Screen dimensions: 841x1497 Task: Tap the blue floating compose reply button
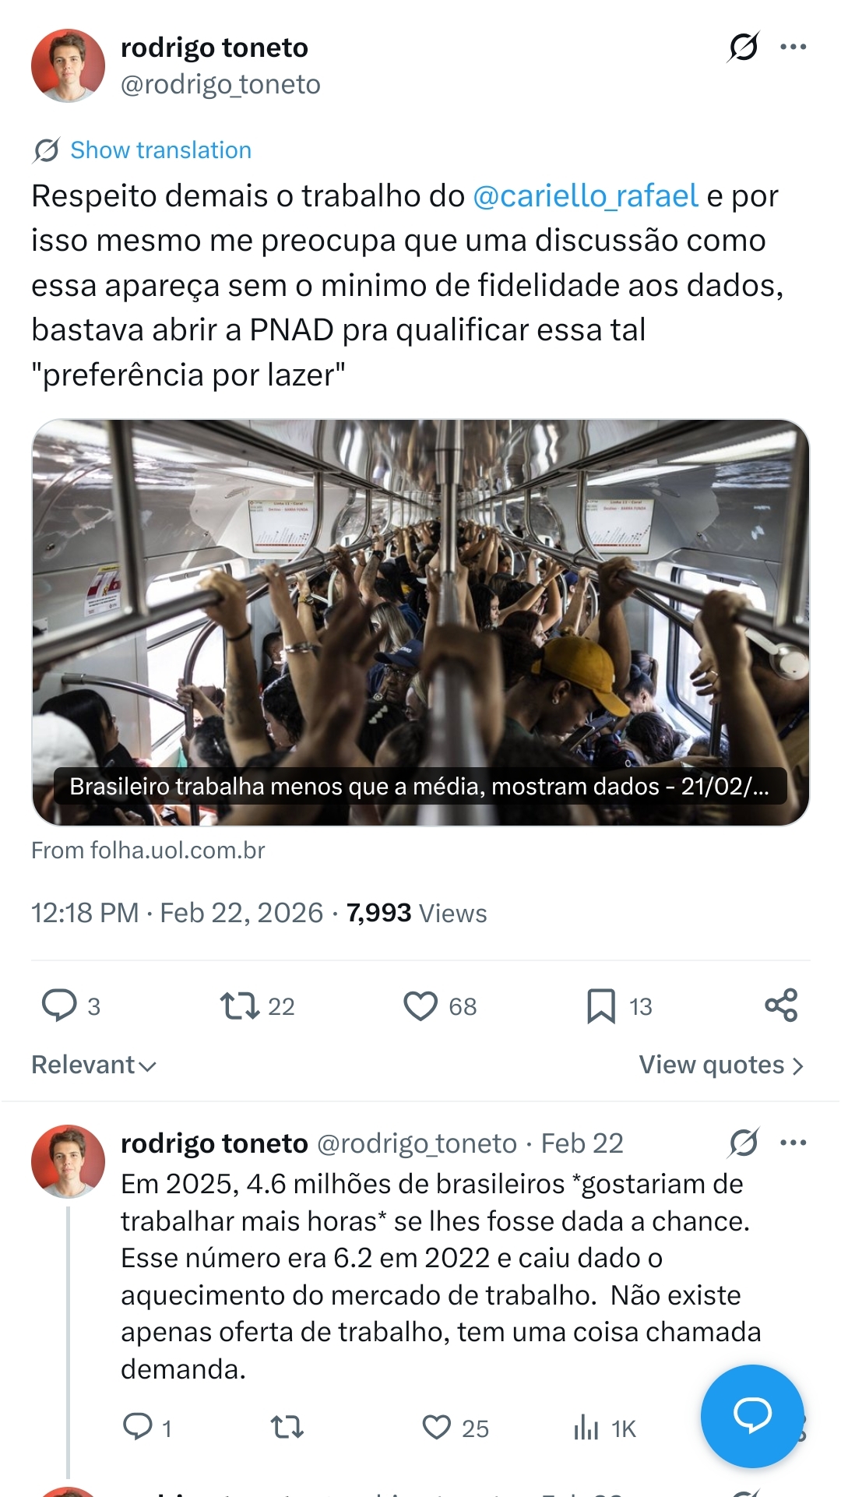point(751,1415)
